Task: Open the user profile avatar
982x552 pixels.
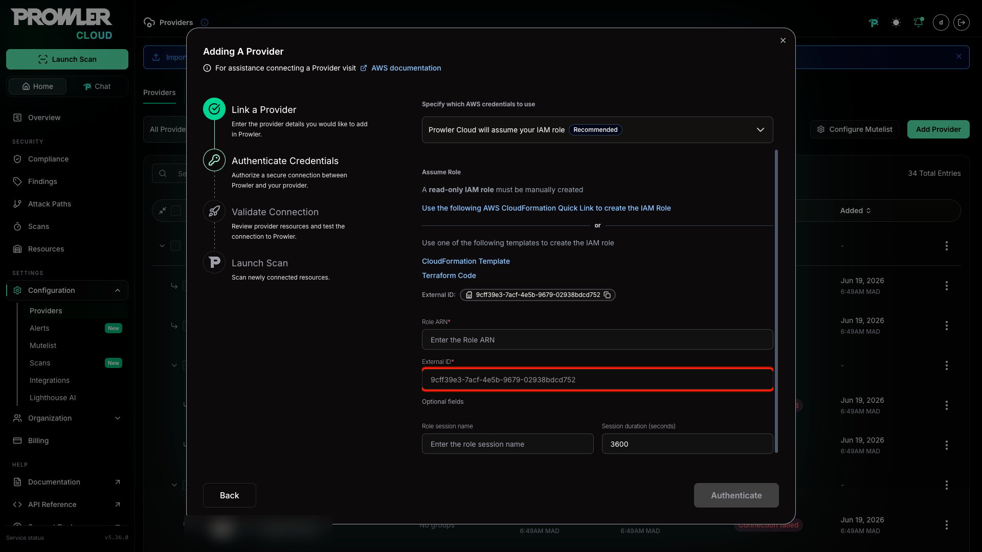Action: click(941, 22)
